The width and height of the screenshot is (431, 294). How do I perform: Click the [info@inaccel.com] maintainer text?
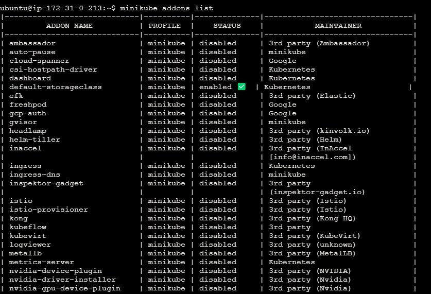313,157
